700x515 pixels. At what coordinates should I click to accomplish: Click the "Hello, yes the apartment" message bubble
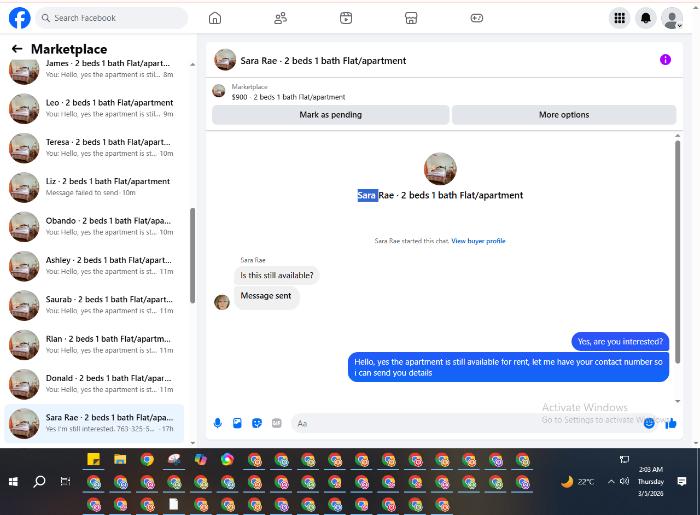pyautogui.click(x=509, y=367)
